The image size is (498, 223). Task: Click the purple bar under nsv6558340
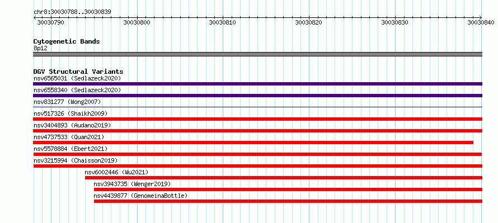coord(257,96)
